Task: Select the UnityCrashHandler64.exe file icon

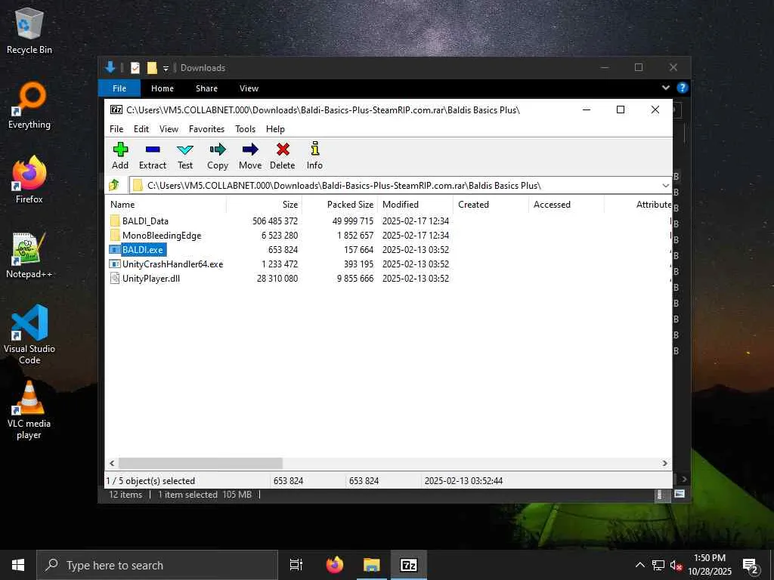Action: 115,264
